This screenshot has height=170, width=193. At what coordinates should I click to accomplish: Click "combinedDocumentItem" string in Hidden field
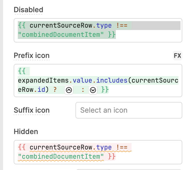coord(59,156)
